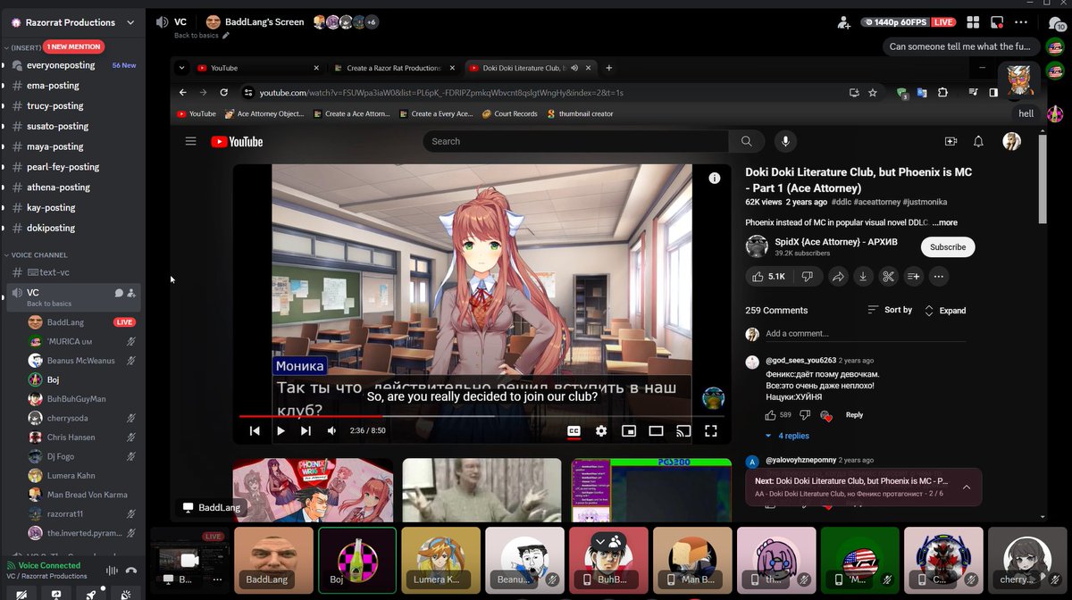Open thumbnail creator bookmark
This screenshot has height=600, width=1072.
click(580, 114)
